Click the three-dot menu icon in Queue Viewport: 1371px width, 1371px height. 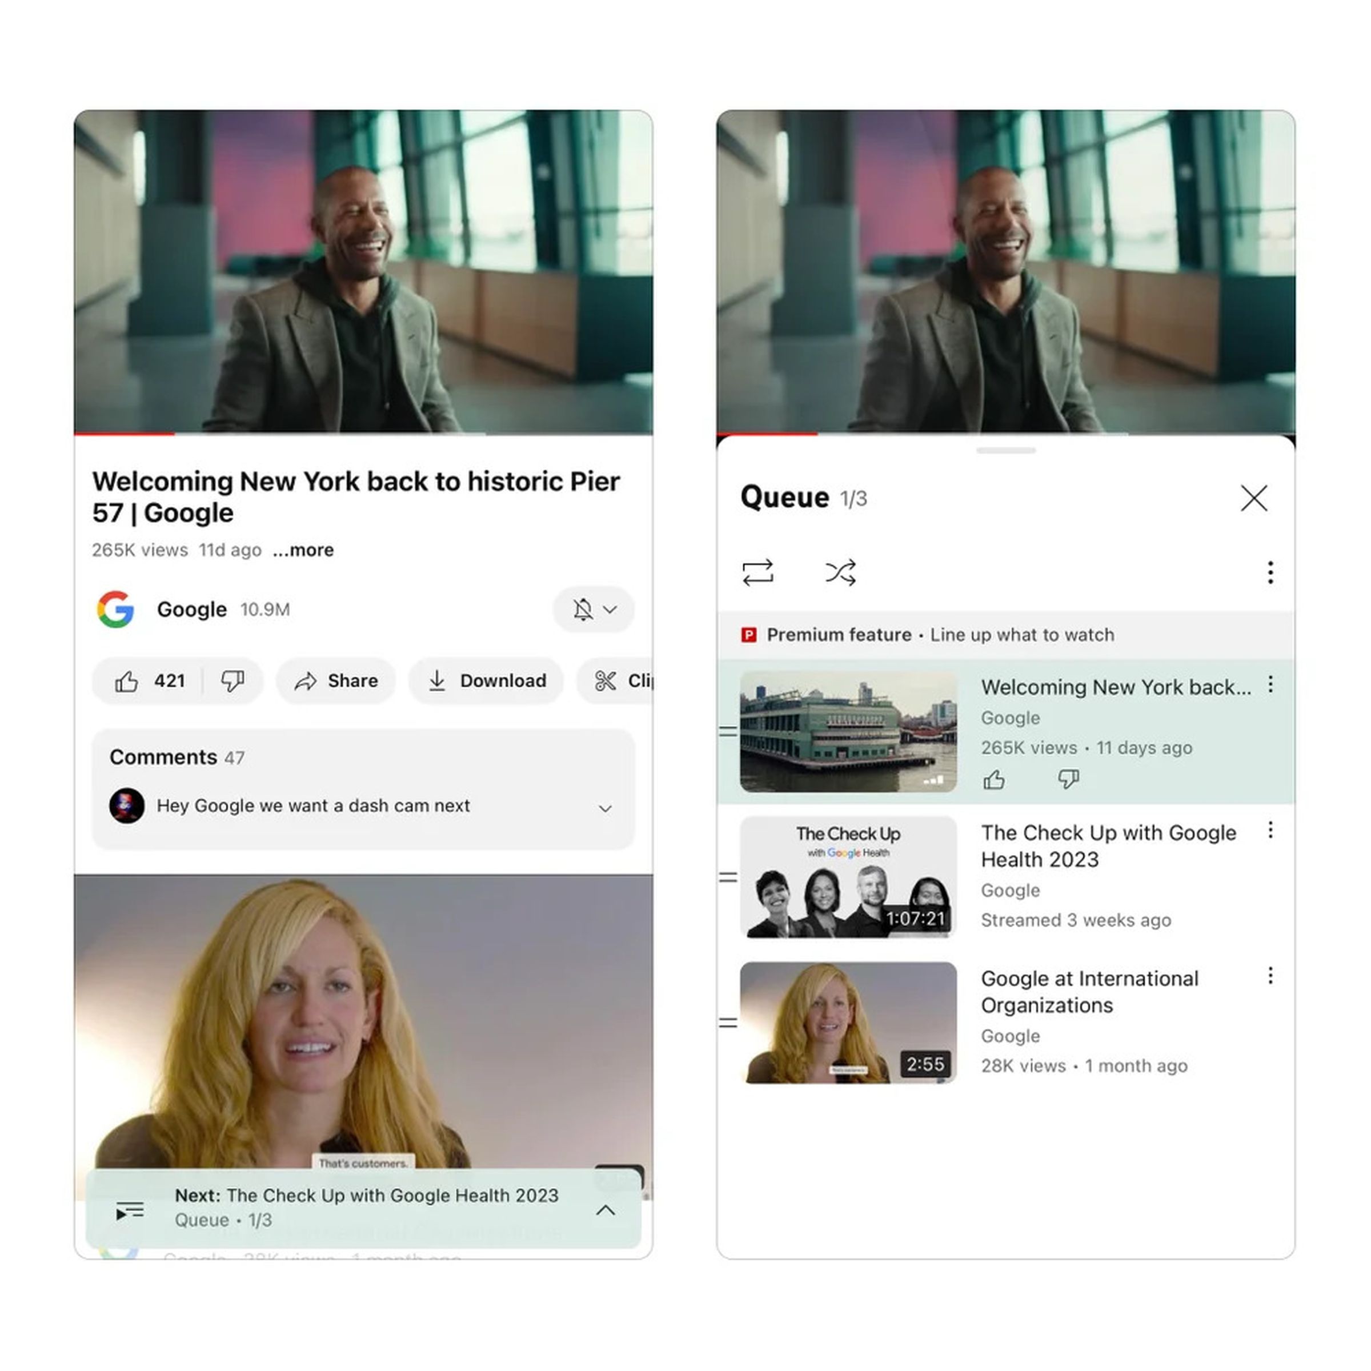tap(1272, 574)
